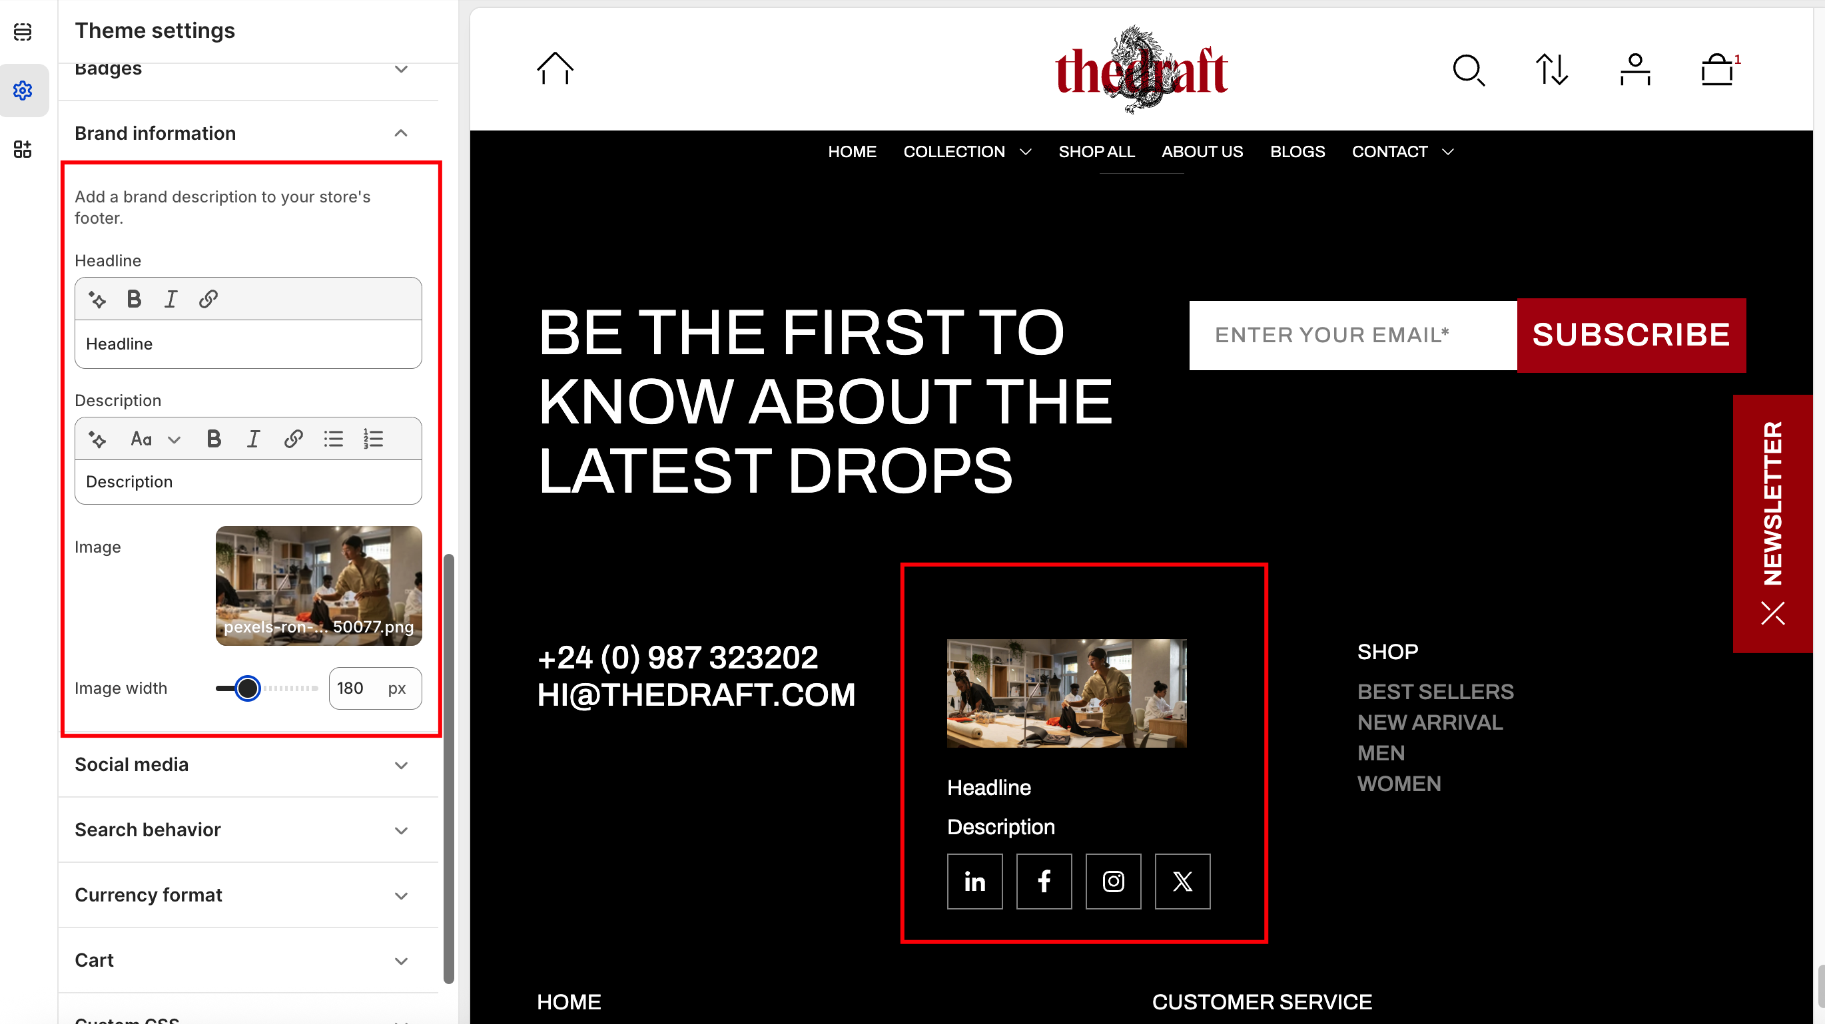1825x1024 pixels.
Task: Click the home icon in store header
Action: [555, 69]
